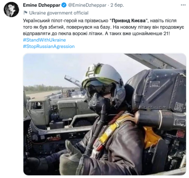Screen dimensions: 189x178
Task: Click tweet text line starting відправляти до пекла
Action: [96, 33]
